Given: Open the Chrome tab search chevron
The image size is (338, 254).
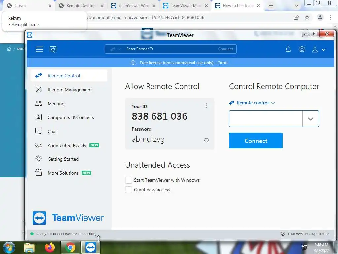Looking at the screenshot, I should click(297, 6).
